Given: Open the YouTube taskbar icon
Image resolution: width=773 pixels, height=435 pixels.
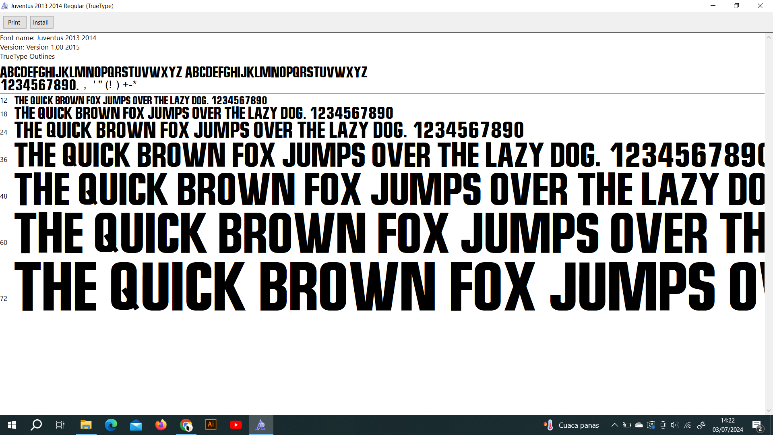Looking at the screenshot, I should pyautogui.click(x=236, y=425).
